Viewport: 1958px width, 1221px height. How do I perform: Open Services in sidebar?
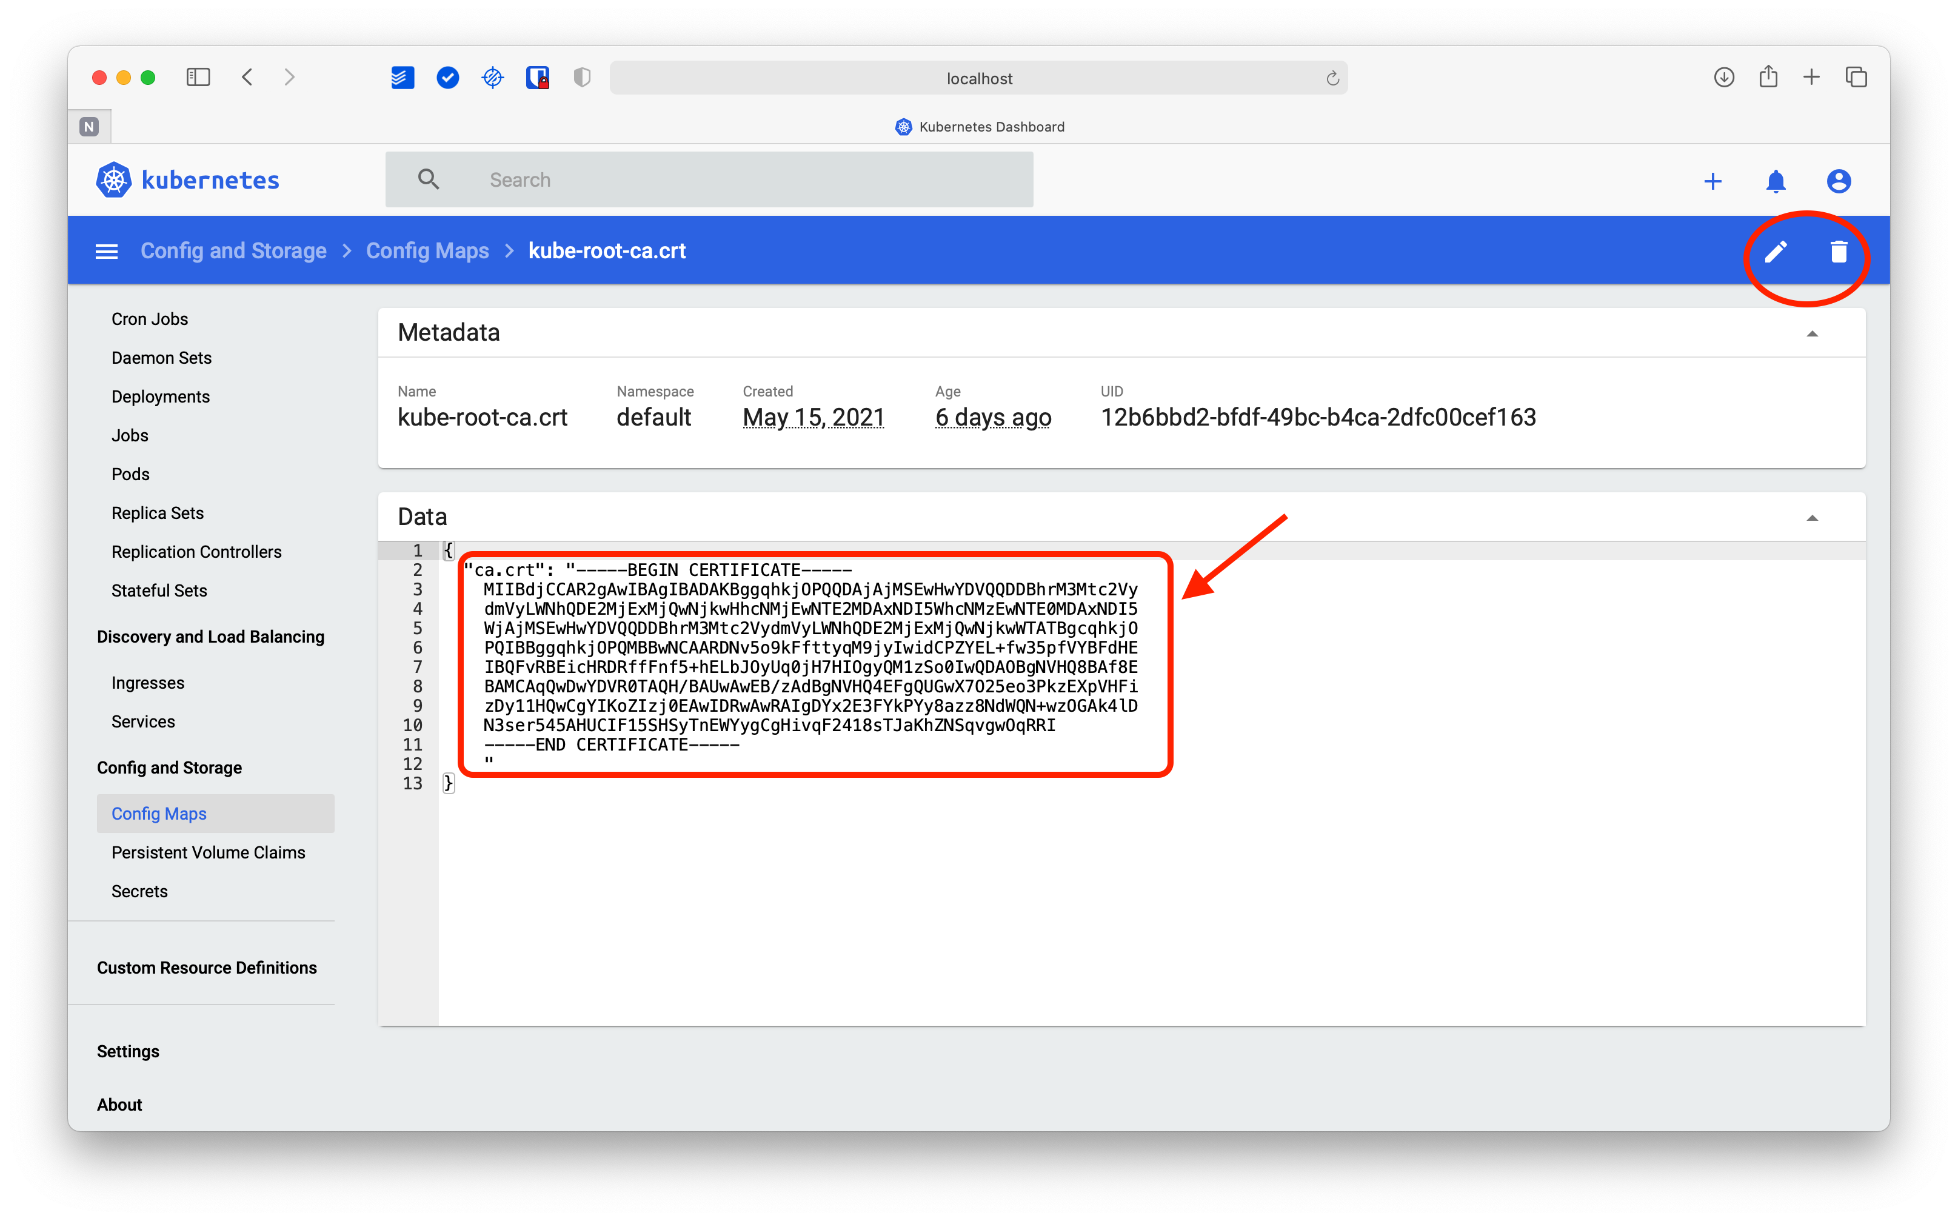coord(143,721)
